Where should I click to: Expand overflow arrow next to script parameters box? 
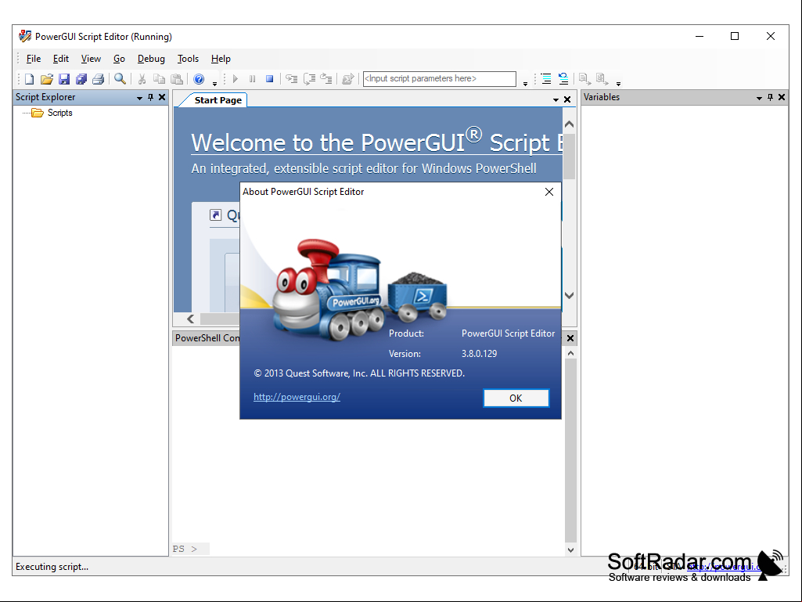(525, 84)
